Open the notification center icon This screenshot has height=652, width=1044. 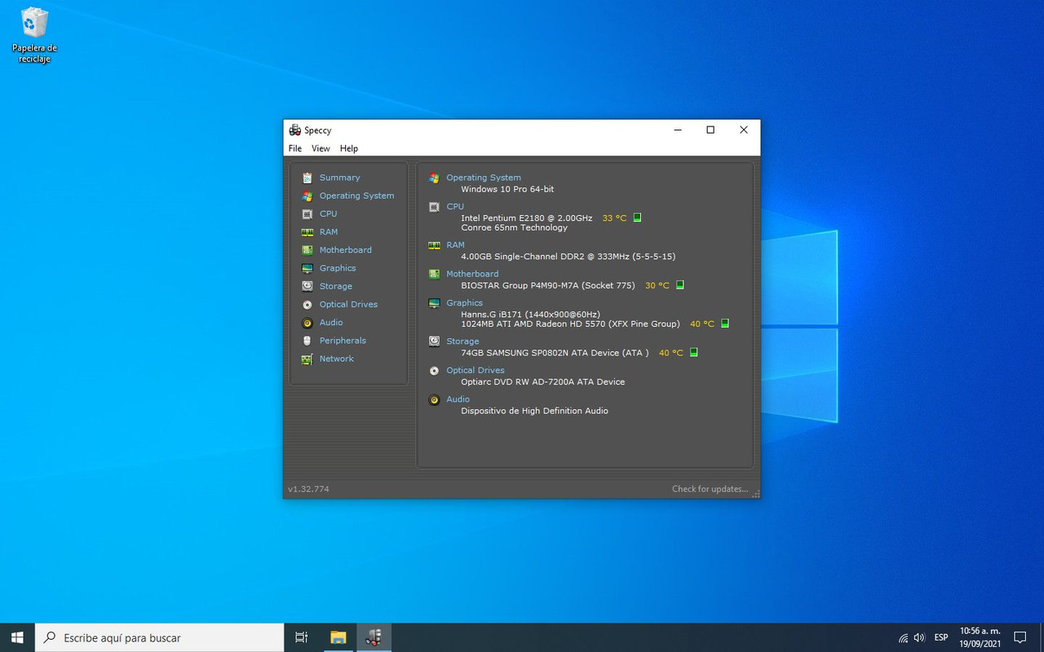click(x=1020, y=637)
